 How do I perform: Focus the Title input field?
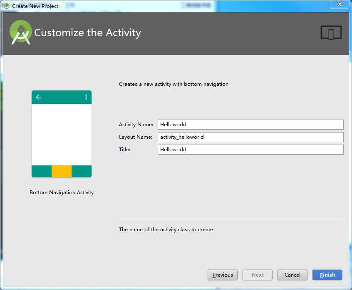pyautogui.click(x=250, y=150)
